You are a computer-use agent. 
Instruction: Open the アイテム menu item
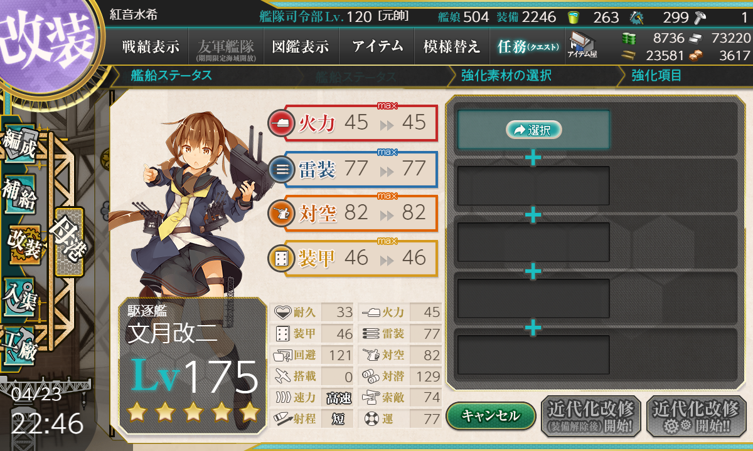378,47
